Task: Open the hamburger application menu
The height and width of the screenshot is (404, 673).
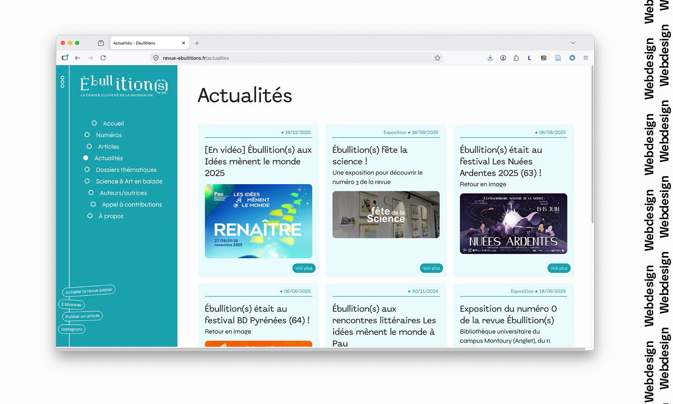Action: [586, 58]
